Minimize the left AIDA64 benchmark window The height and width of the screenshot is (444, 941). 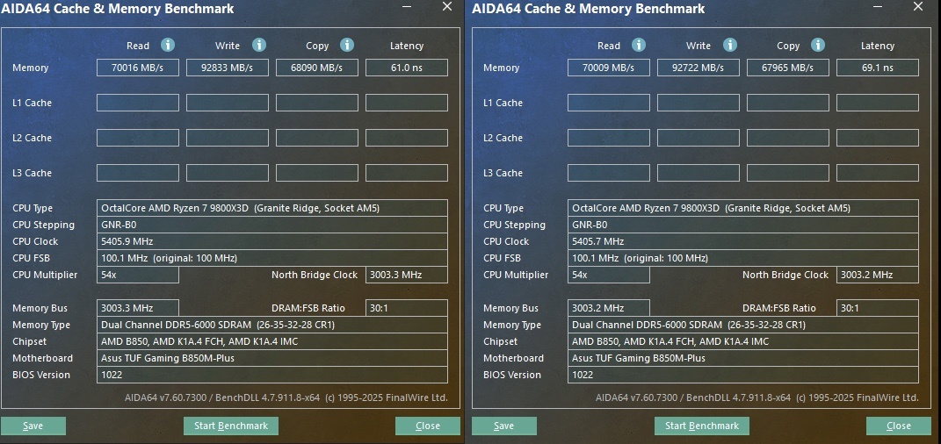pyautogui.click(x=407, y=7)
